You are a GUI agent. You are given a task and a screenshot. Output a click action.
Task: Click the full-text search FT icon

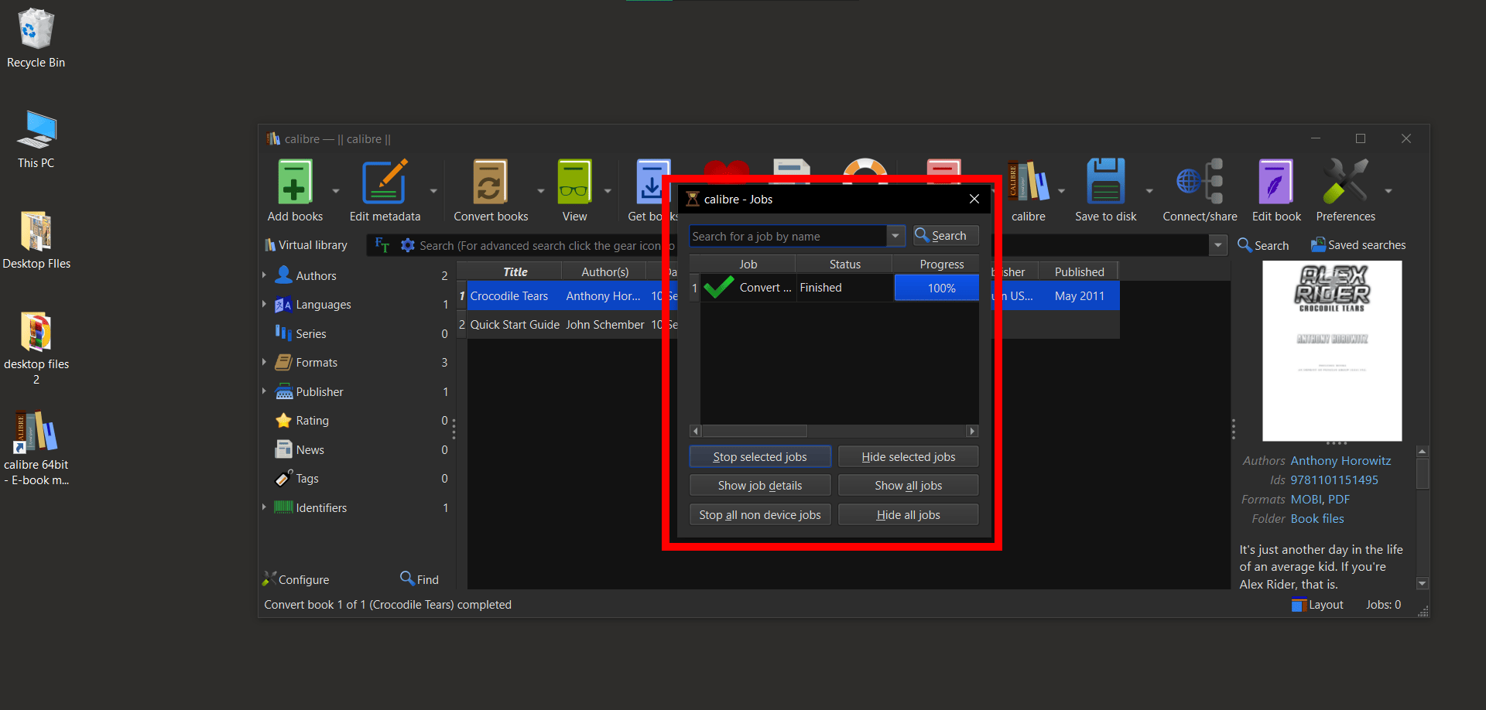click(381, 244)
